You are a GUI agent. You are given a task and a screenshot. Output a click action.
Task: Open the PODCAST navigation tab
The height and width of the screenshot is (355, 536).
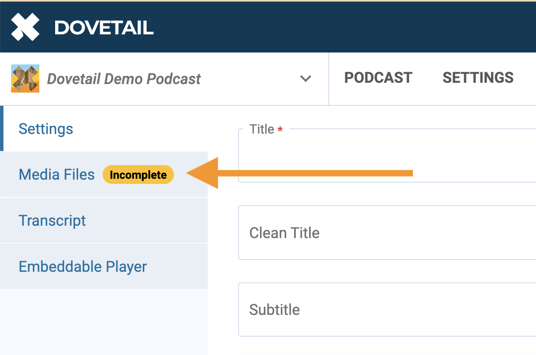coord(378,78)
